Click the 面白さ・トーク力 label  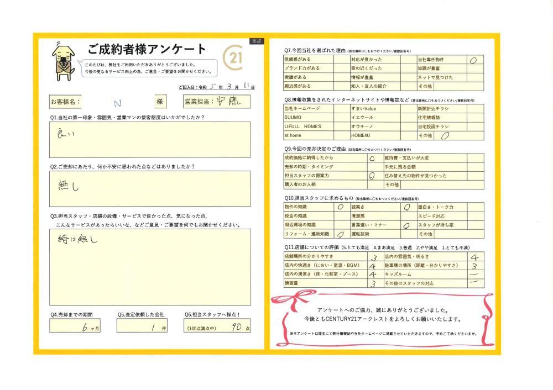(x=436, y=207)
